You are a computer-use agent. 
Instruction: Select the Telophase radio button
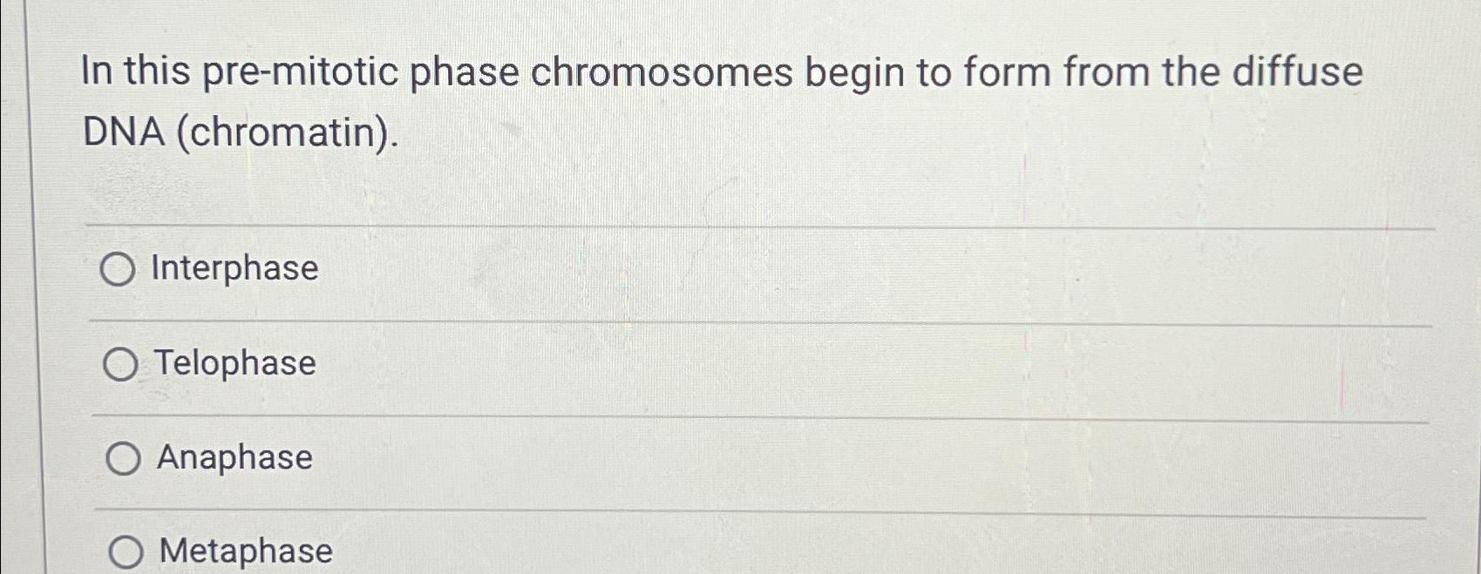click(x=121, y=364)
